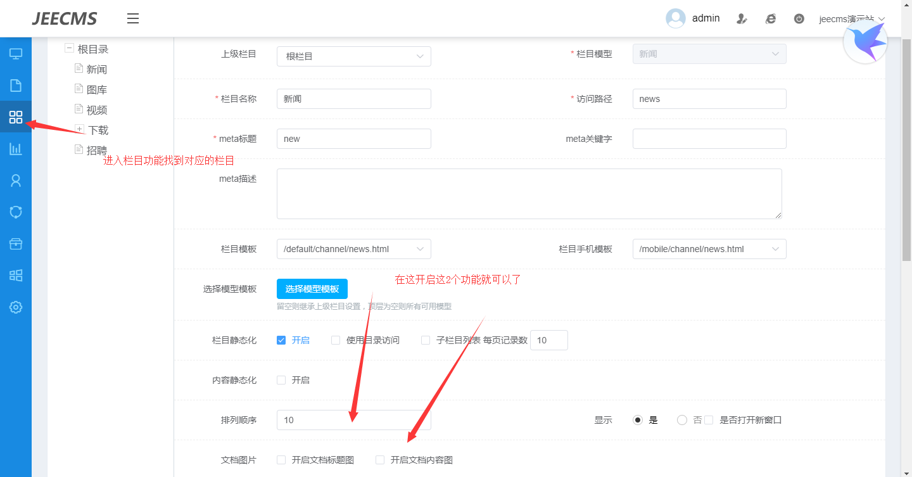Select the four-squares channel icon in sidebar
This screenshot has height=477, width=912.
click(16, 117)
